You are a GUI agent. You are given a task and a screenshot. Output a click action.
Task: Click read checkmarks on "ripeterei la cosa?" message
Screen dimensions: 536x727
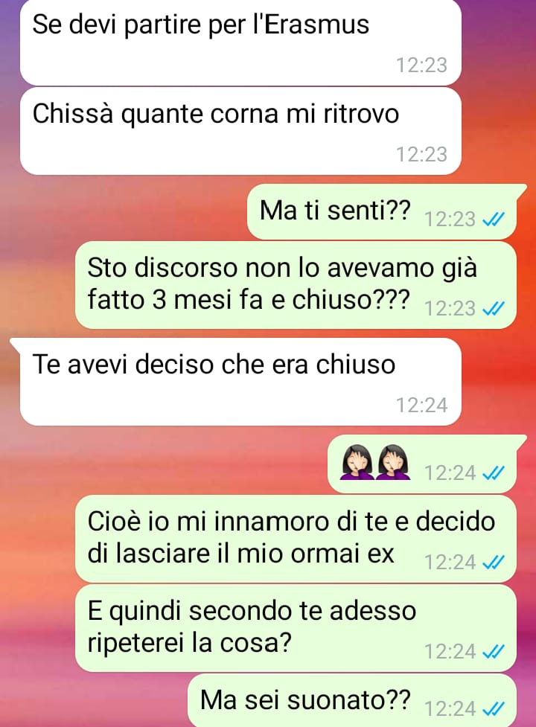pyautogui.click(x=494, y=652)
